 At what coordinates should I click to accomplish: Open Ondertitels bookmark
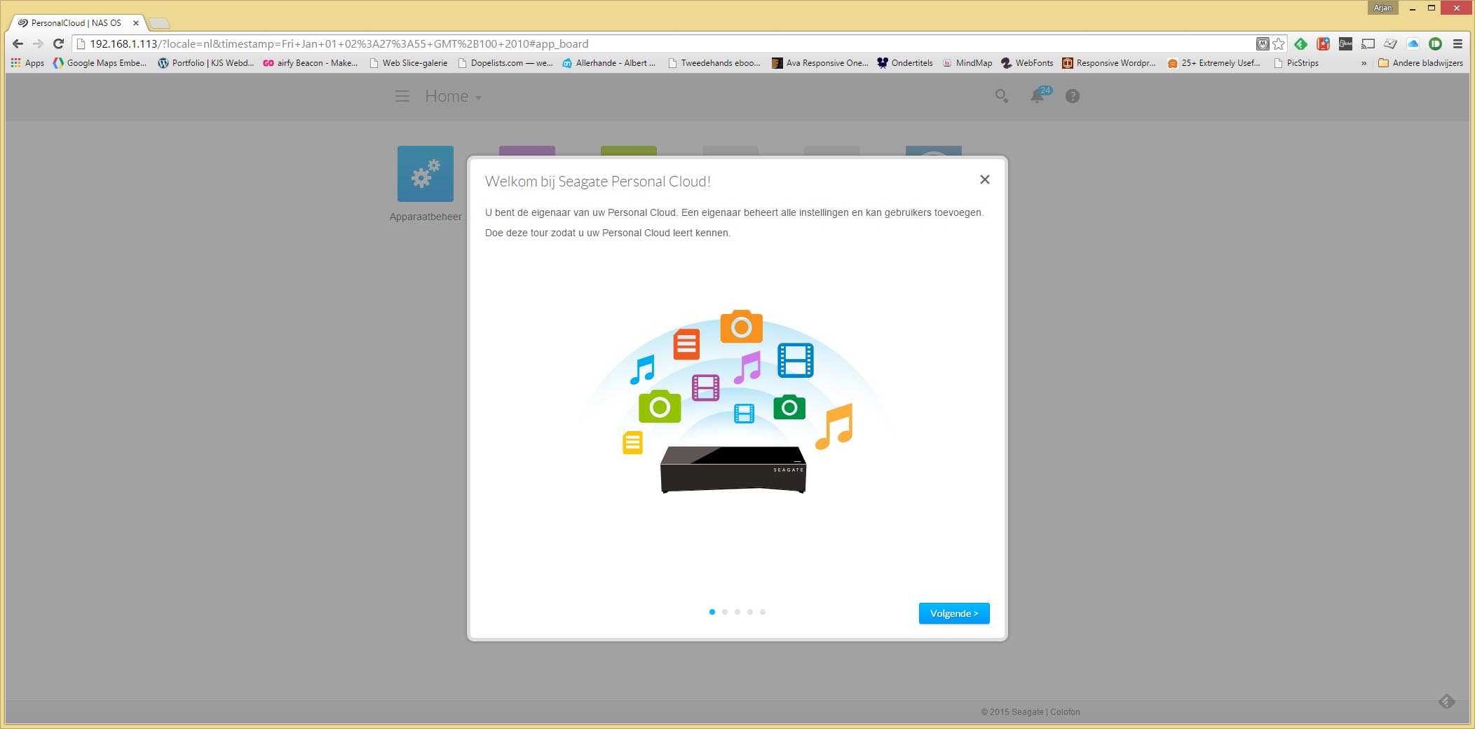[904, 63]
